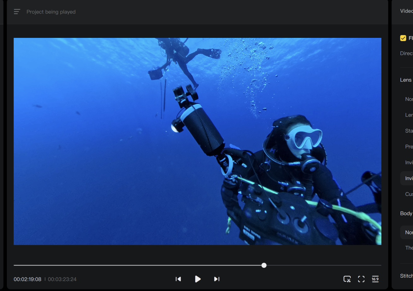Click the playback progress slider handle
This screenshot has width=413, height=291.
pos(264,265)
